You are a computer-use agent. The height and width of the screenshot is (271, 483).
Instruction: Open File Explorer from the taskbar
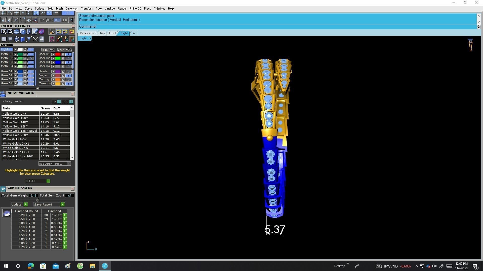point(92,266)
